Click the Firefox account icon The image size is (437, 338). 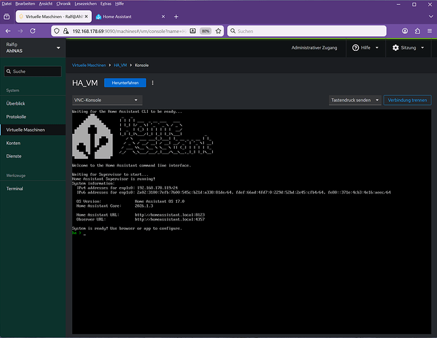[x=405, y=31]
